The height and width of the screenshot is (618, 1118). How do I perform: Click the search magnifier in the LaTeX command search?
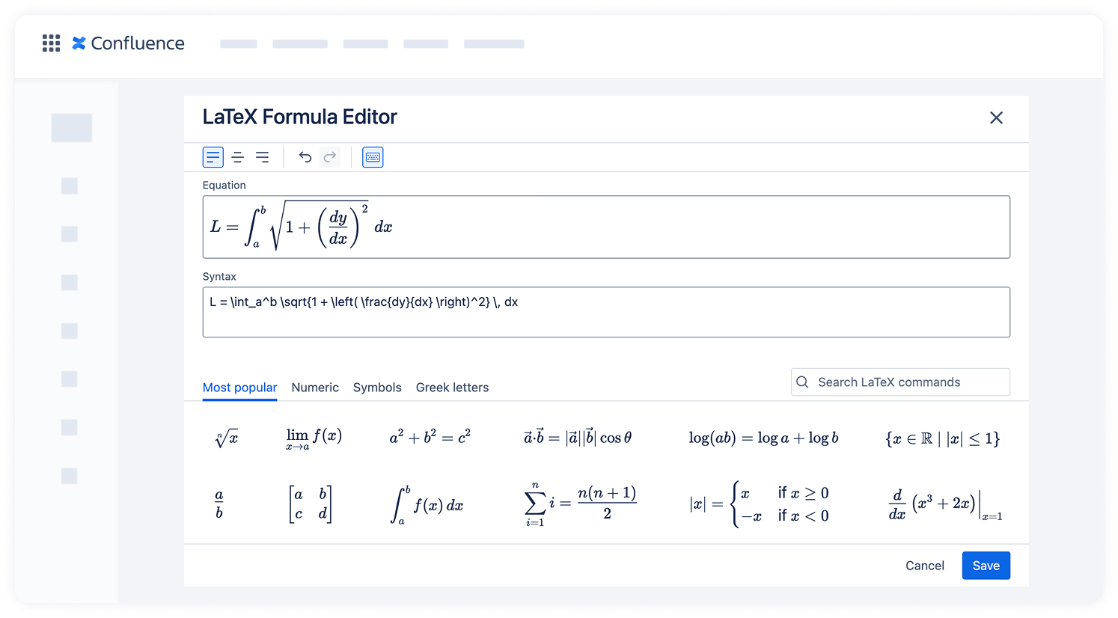(802, 382)
